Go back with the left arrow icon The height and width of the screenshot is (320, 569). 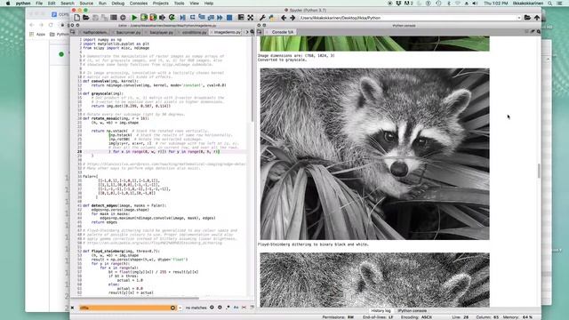(x=284, y=18)
